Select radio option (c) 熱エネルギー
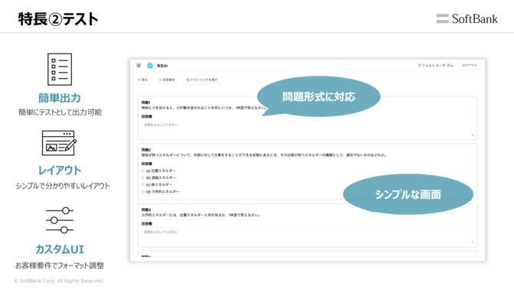Screen dimensions: 514x289 tap(143, 184)
